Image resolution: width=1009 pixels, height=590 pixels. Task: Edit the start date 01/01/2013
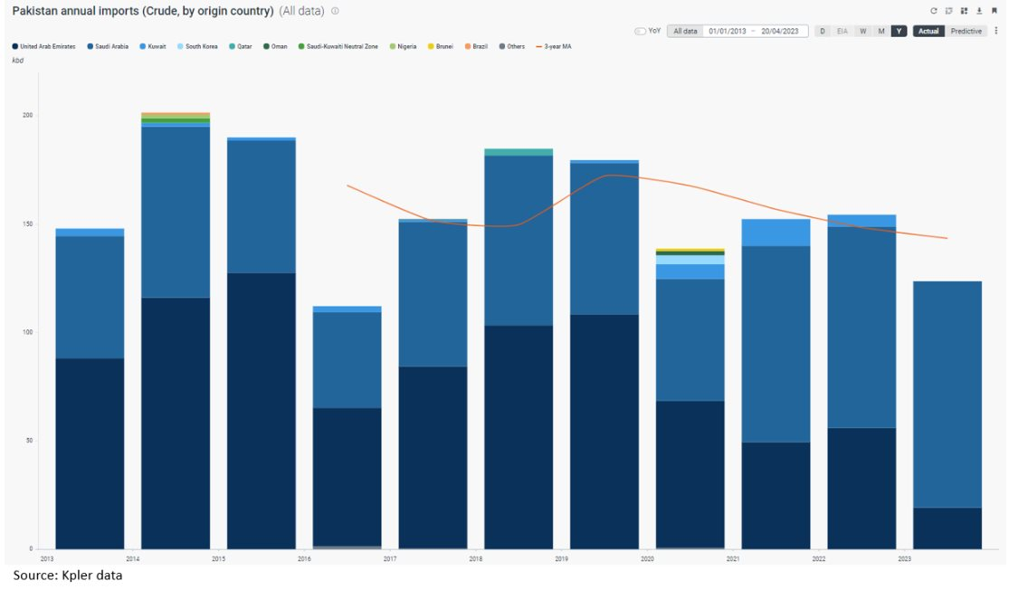728,31
